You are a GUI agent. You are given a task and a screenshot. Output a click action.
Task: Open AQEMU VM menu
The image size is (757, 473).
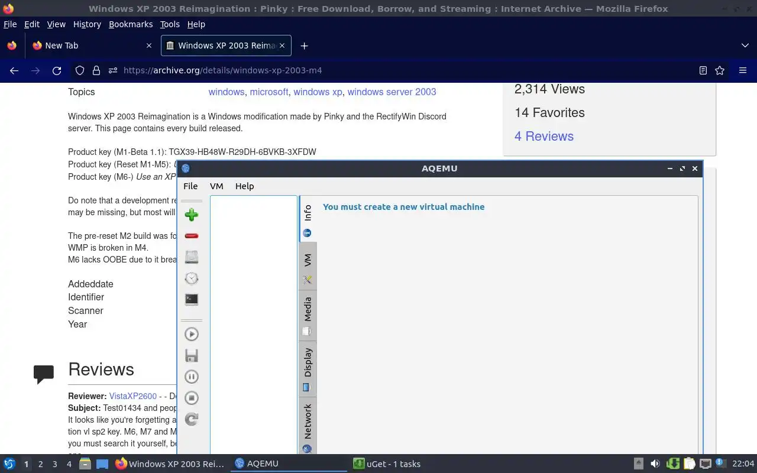click(x=216, y=186)
